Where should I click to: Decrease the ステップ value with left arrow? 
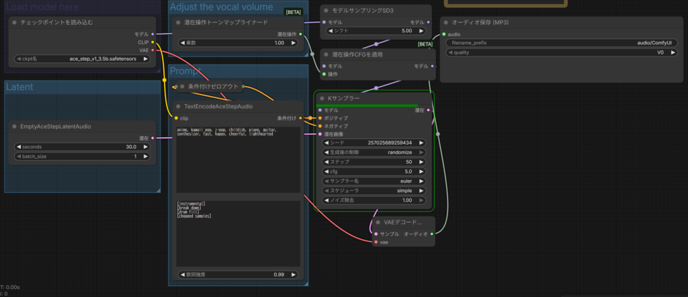click(327, 162)
